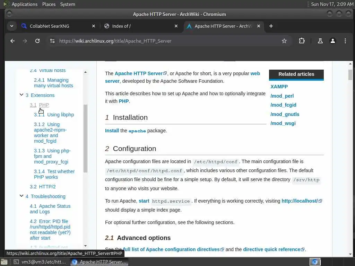This screenshot has width=355, height=266.
Task: Open full list of Apache configuration directives
Action: (x=173, y=249)
